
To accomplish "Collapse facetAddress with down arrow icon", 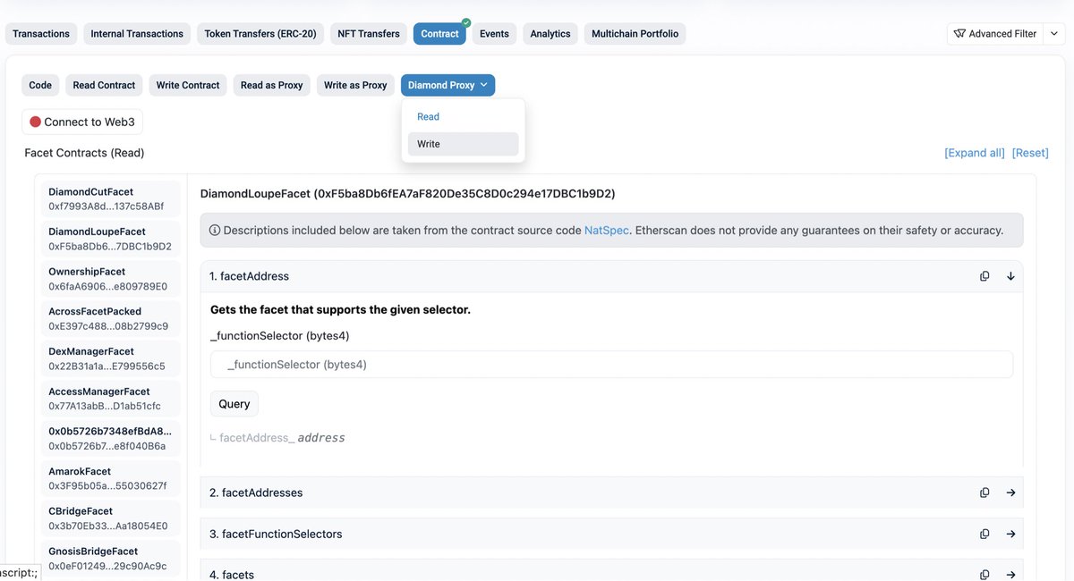I will coord(1010,276).
